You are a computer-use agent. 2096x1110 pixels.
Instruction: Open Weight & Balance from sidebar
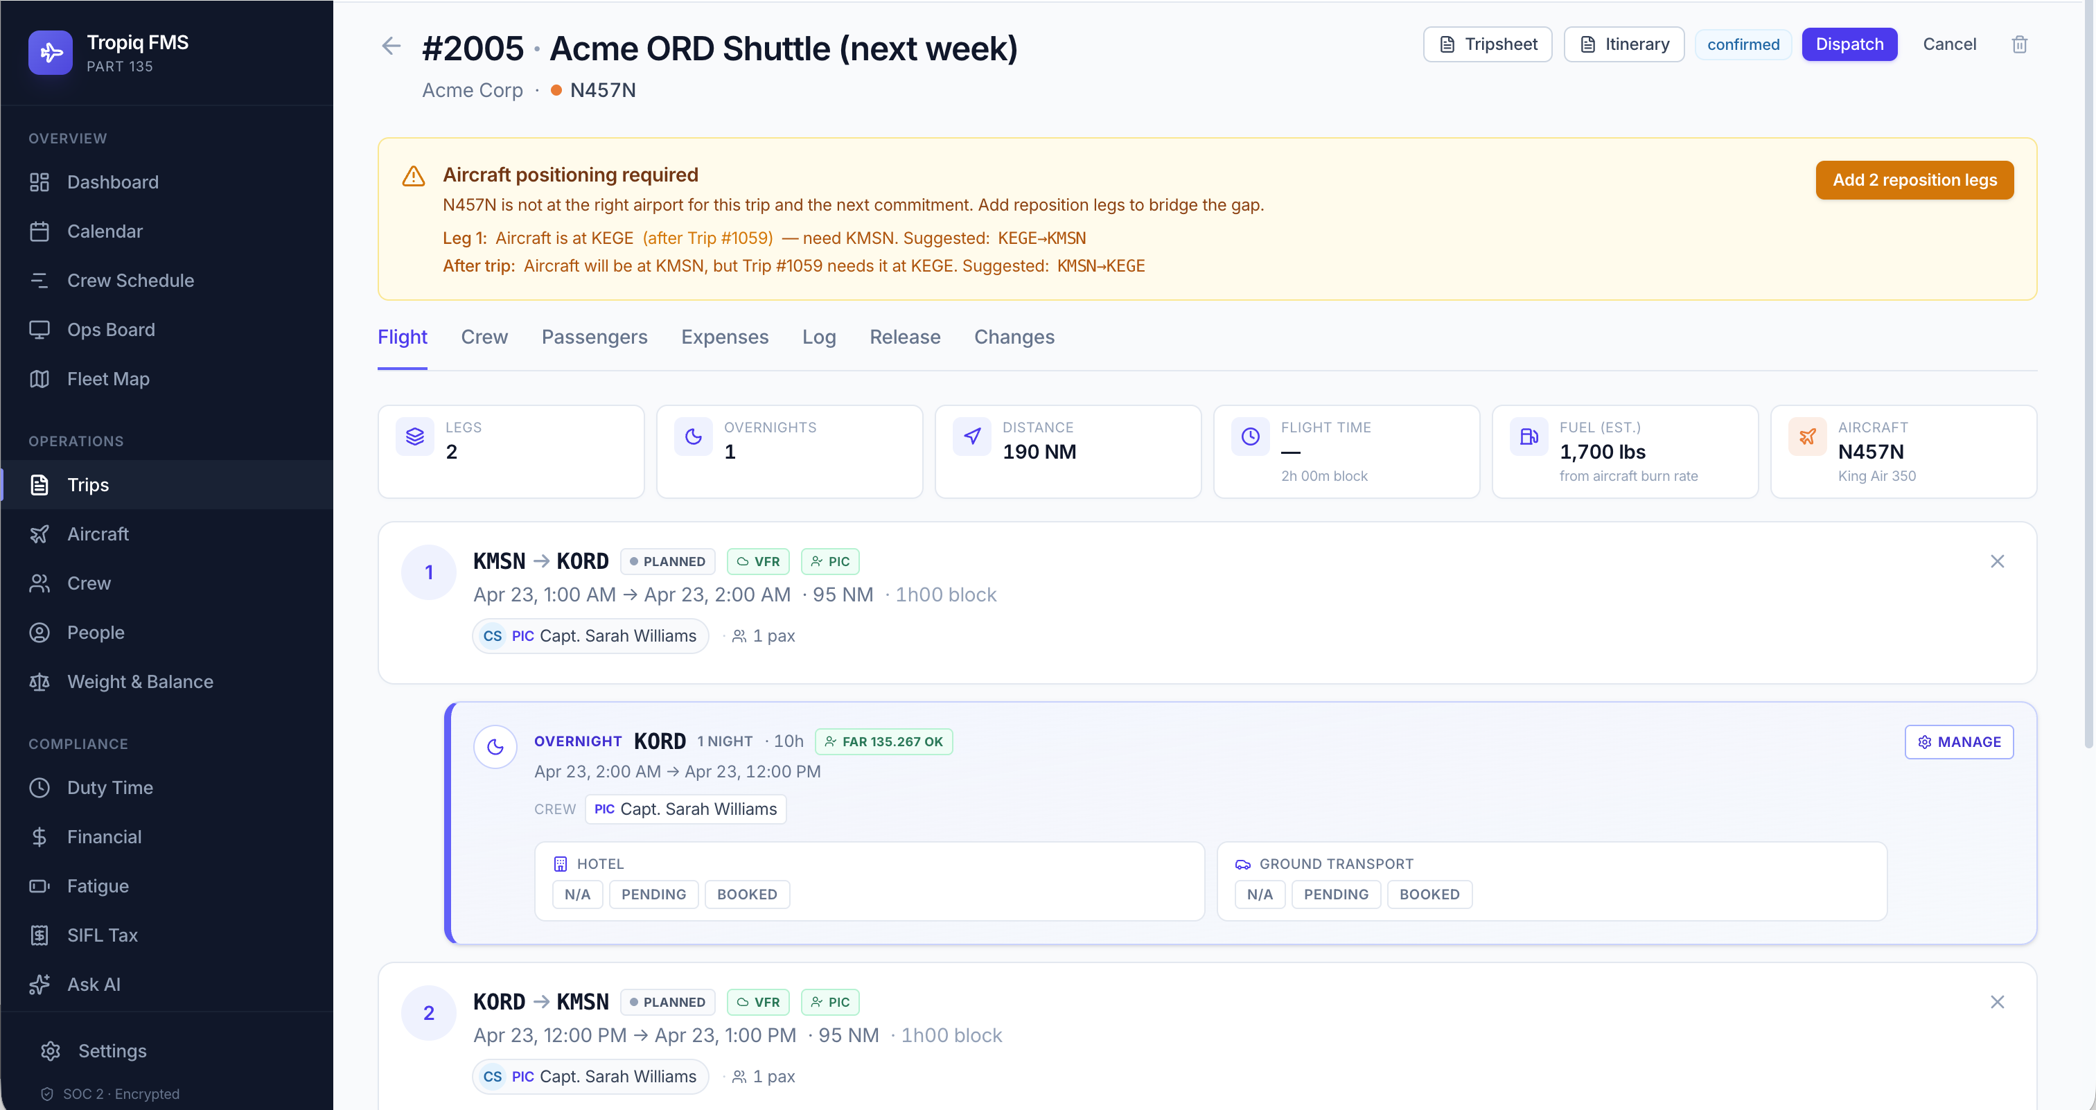pyautogui.click(x=140, y=681)
